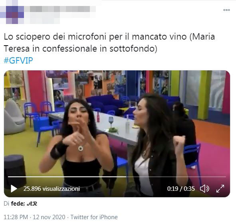Click the 0:19 / 0:35 time display
This screenshot has width=236, height=222.
181,189
